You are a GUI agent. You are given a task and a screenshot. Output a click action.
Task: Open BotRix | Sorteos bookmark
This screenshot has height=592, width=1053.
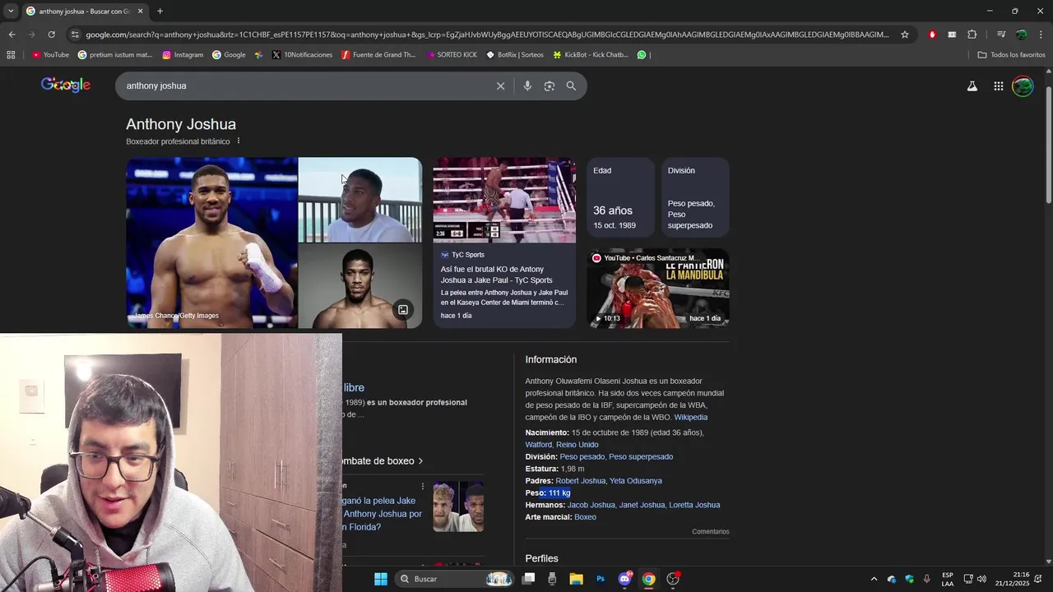pos(515,55)
